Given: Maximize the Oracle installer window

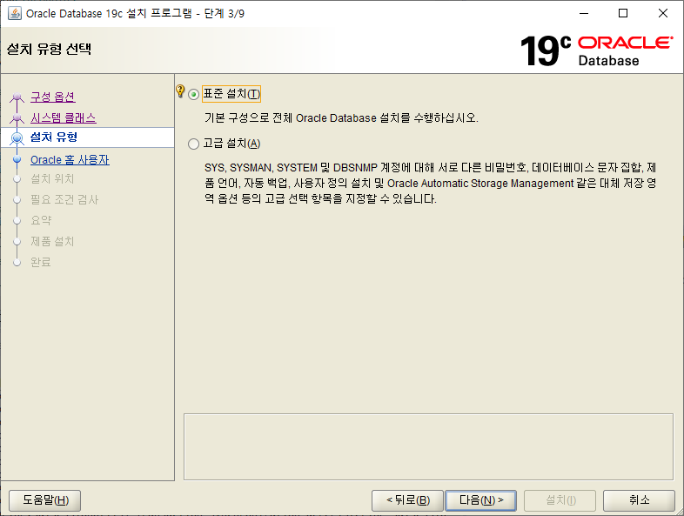Looking at the screenshot, I should pyautogui.click(x=623, y=14).
